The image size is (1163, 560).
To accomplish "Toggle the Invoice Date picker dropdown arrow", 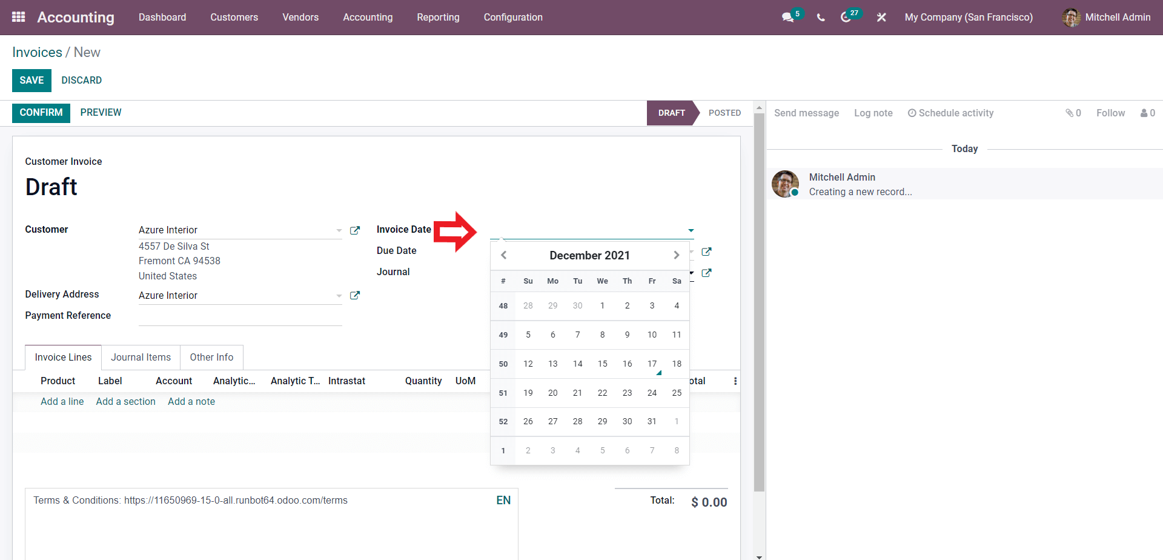I will coord(691,230).
